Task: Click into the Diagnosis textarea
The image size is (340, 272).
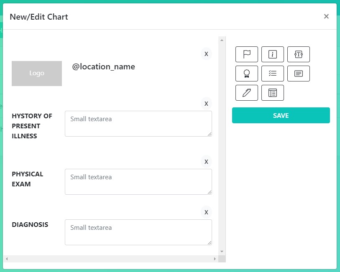Action: pos(138,232)
